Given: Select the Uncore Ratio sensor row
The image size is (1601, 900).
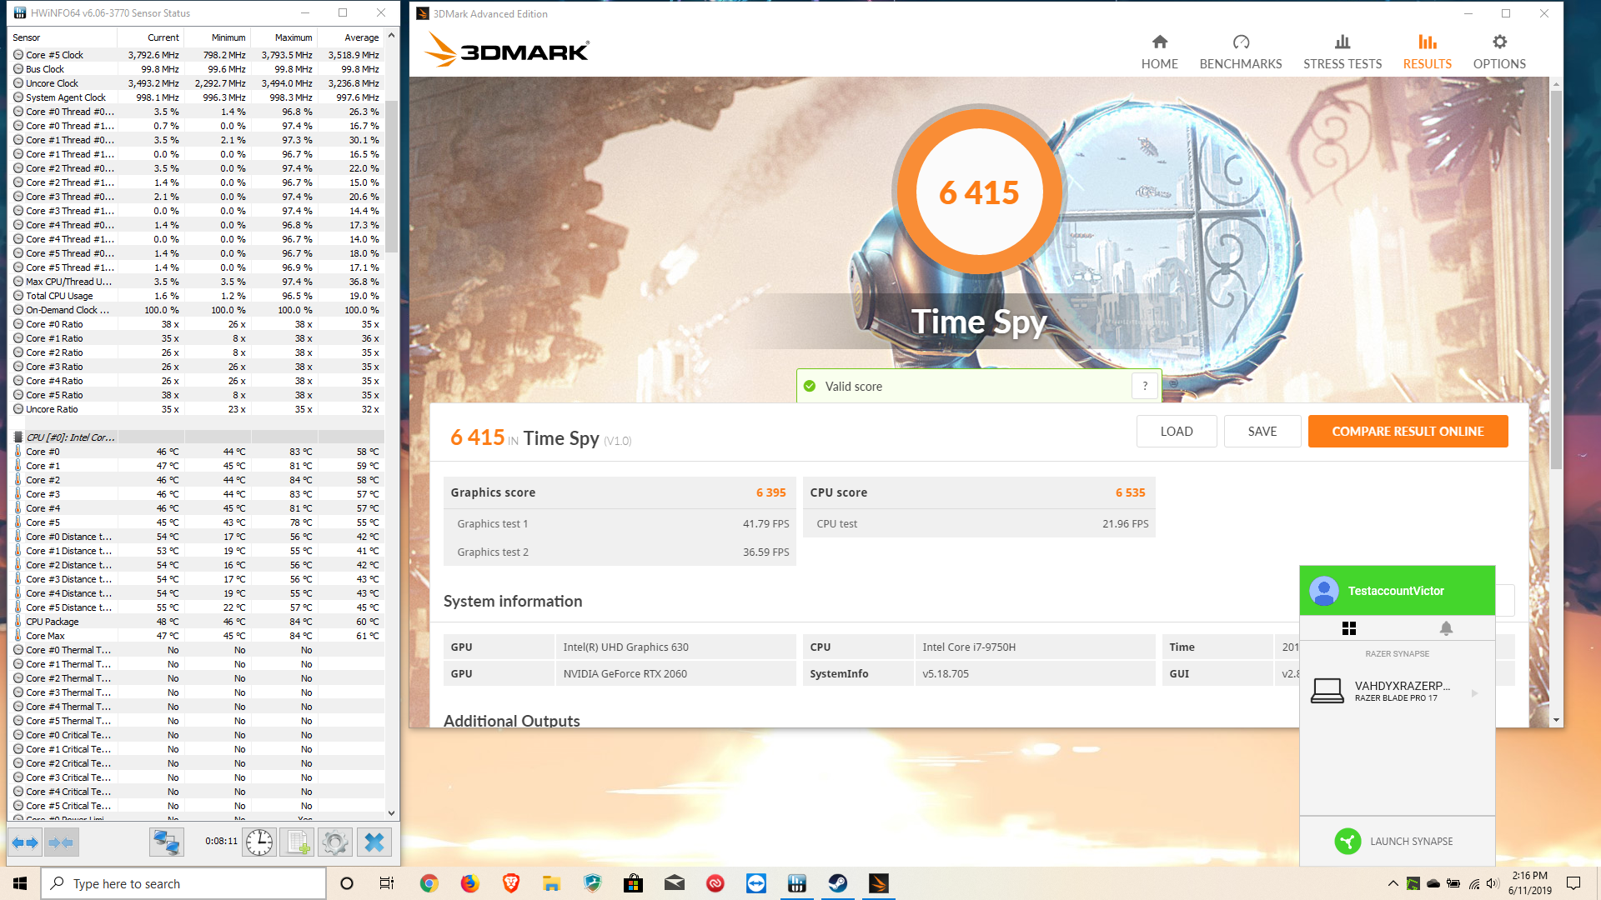Looking at the screenshot, I should (197, 409).
